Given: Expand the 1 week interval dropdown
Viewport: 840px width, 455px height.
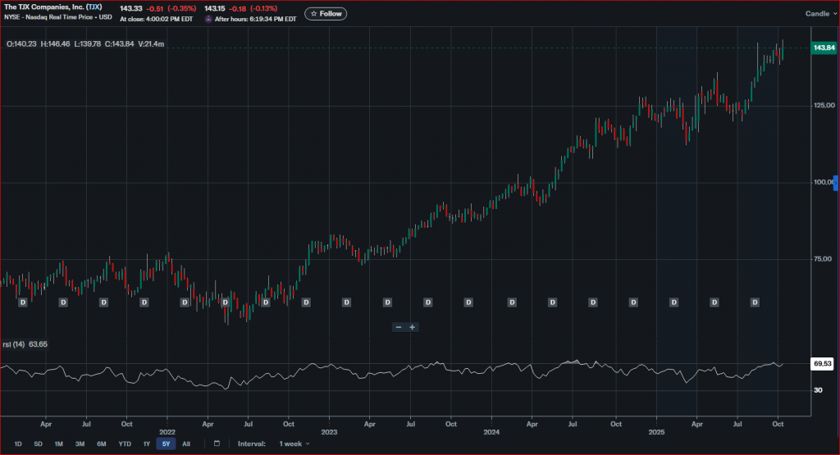Looking at the screenshot, I should coord(294,444).
